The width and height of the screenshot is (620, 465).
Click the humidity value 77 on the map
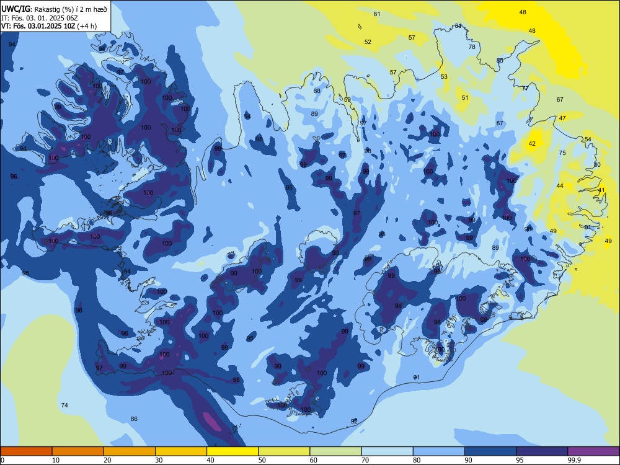point(525,88)
